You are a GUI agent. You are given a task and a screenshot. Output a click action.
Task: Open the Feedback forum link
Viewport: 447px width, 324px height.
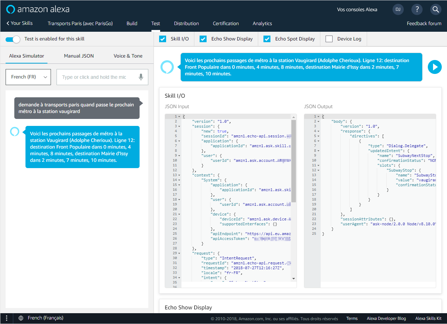pos(424,23)
